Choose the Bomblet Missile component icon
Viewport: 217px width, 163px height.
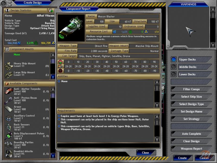(9, 154)
